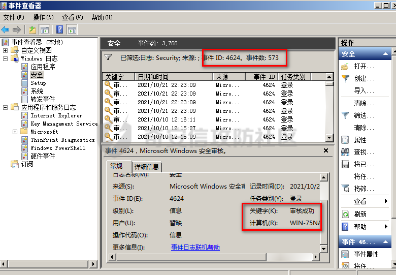Screen dimensions: 396x275
Task: Open the Windows PowerShell log
Action: 58,148
